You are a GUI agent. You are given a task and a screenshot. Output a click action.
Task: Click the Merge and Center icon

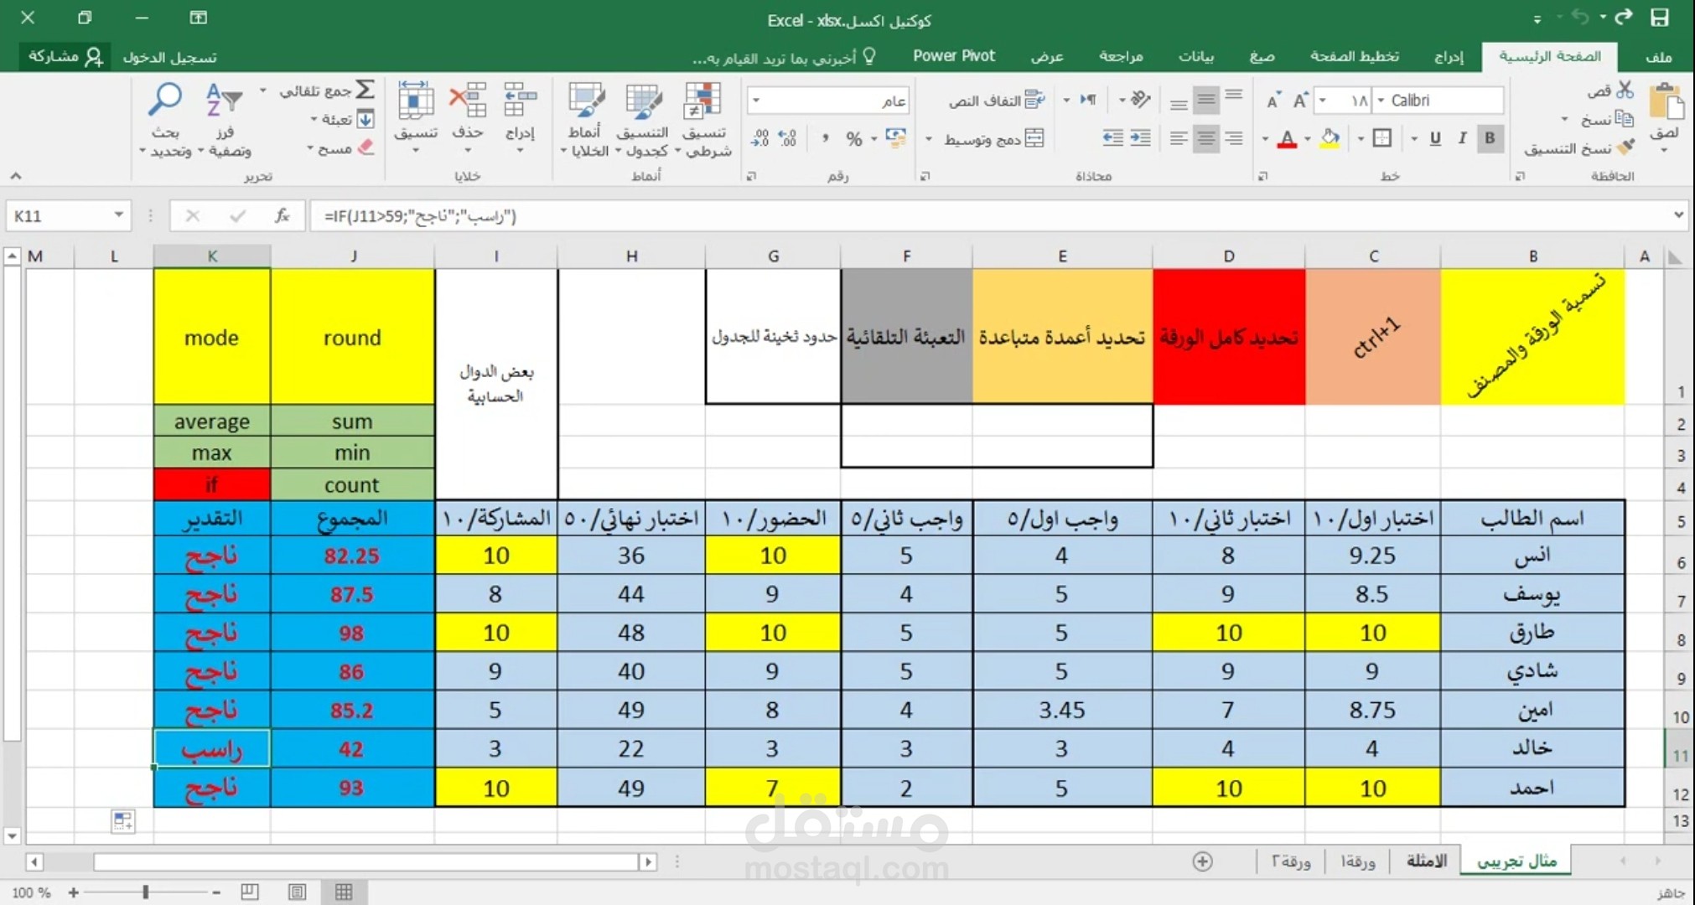click(1034, 139)
